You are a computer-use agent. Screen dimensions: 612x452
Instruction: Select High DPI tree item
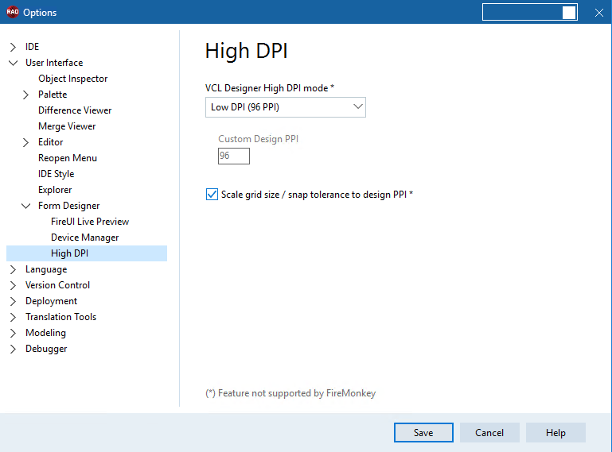pos(87,253)
